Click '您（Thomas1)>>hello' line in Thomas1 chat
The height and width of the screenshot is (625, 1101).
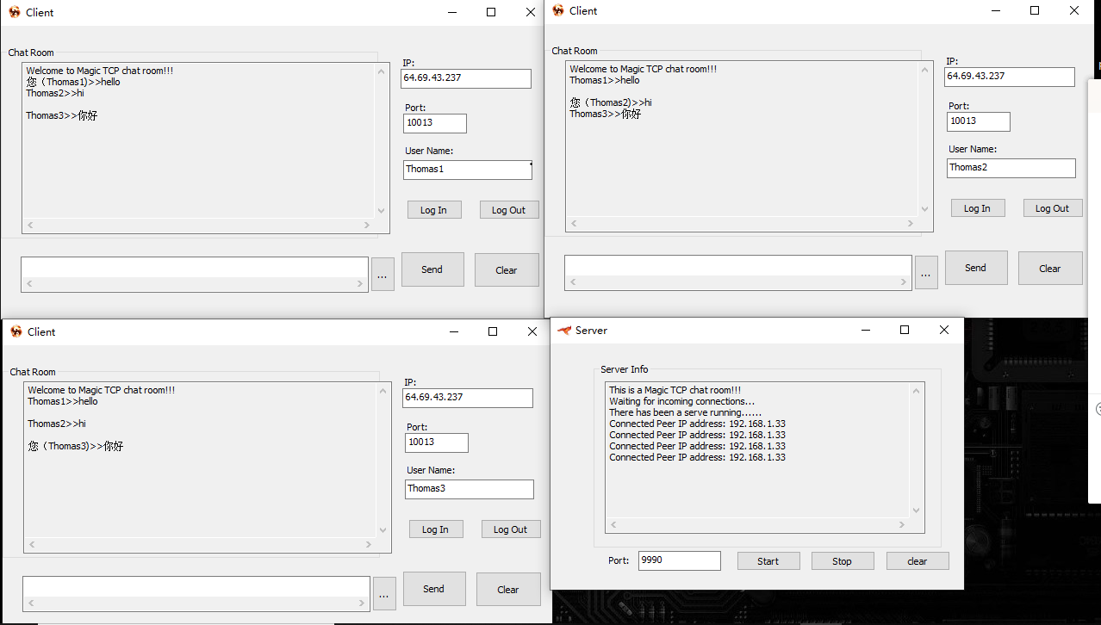pos(73,82)
